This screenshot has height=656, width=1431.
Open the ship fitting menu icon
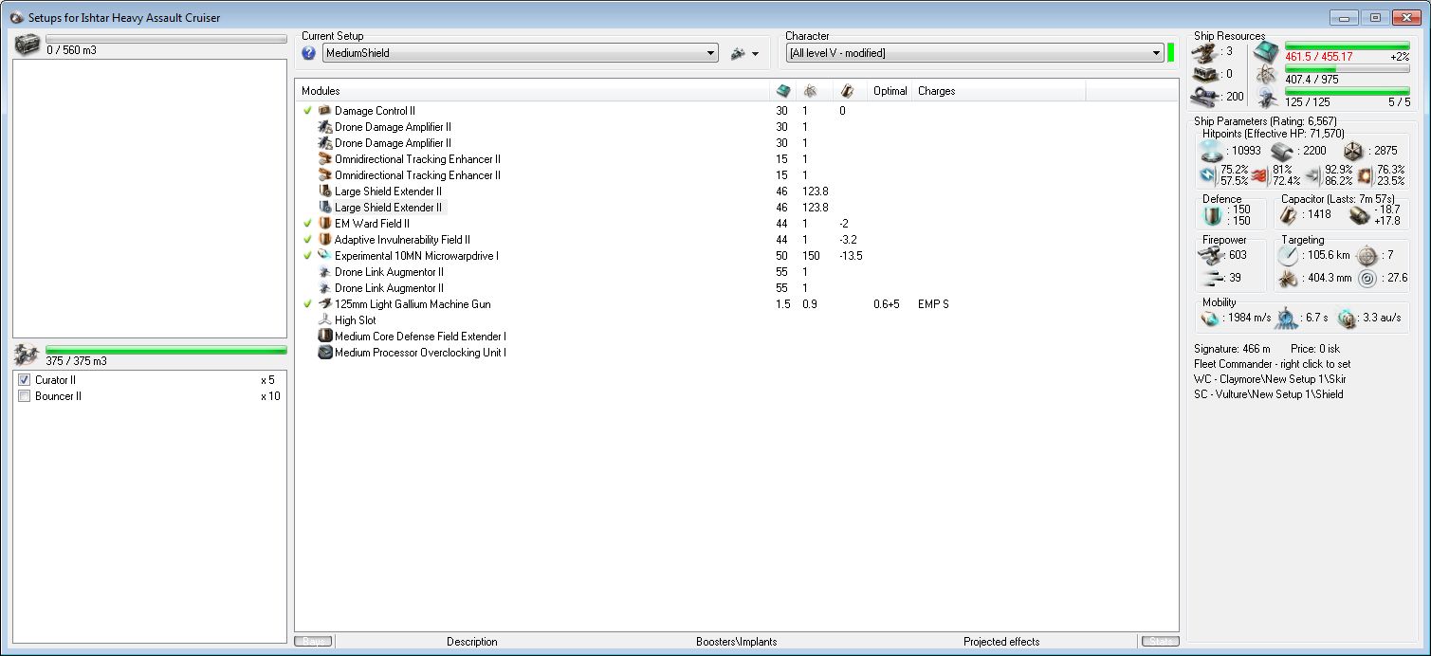coord(739,54)
